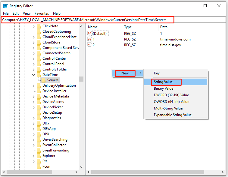Choose QWORD (64-bit) Value option

(x=176, y=102)
